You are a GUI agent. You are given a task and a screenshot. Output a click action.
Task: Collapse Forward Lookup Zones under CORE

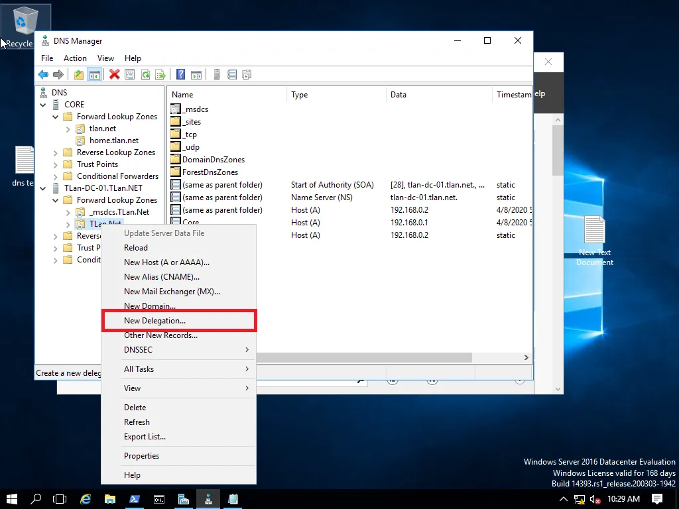point(56,117)
